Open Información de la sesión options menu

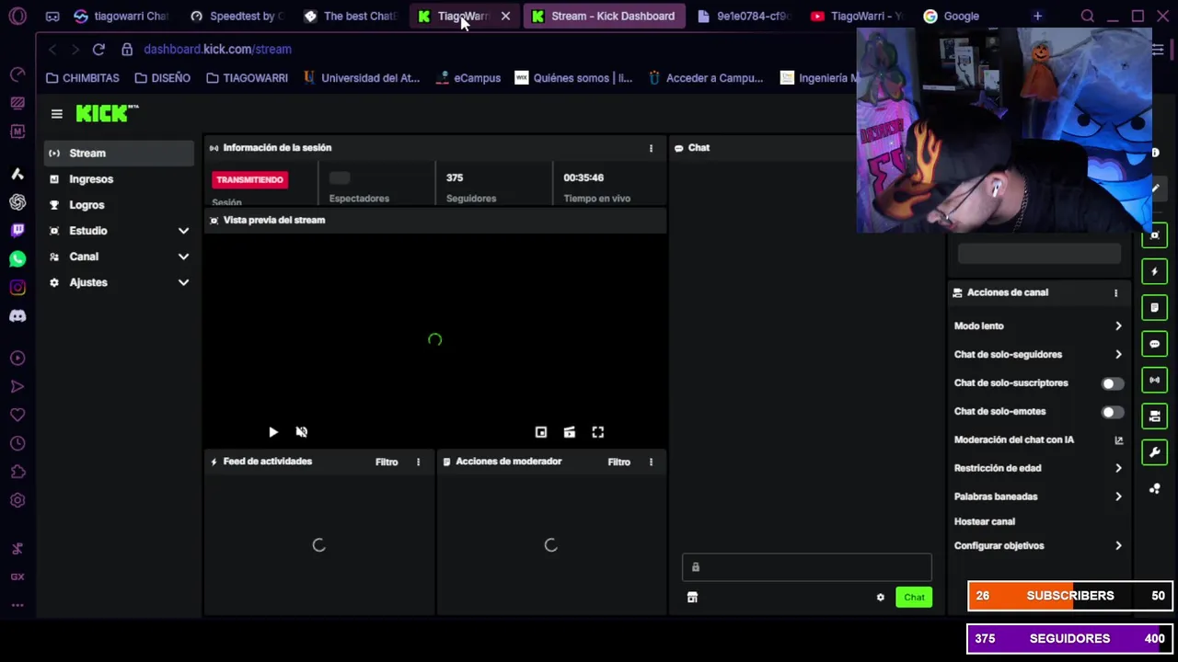(x=651, y=148)
